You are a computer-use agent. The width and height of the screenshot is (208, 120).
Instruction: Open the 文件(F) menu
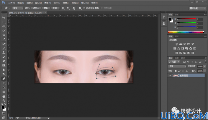(x=12, y=3)
